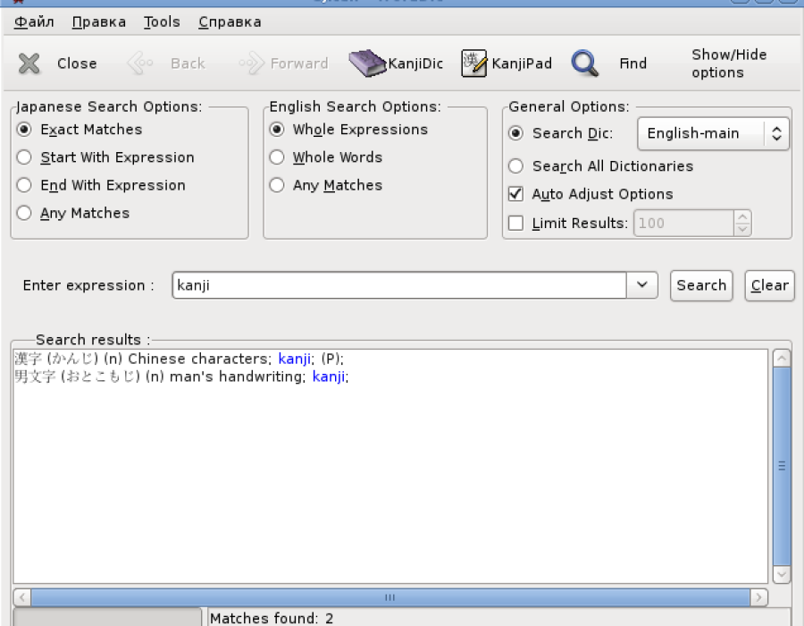This screenshot has width=804, height=626.
Task: Click the horizontal scrollbar thumb in results
Action: click(x=390, y=597)
